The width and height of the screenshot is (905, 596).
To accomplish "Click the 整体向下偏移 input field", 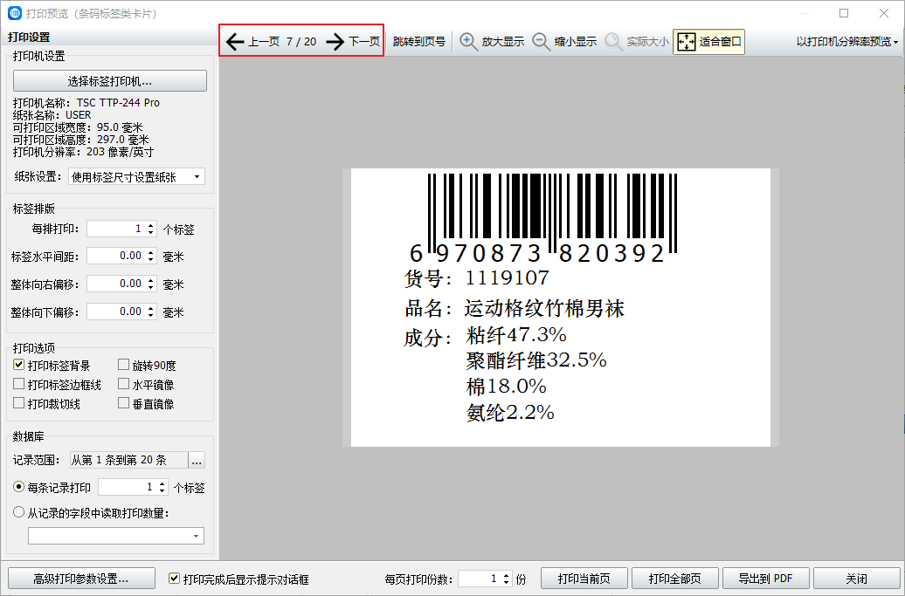I will [x=115, y=312].
